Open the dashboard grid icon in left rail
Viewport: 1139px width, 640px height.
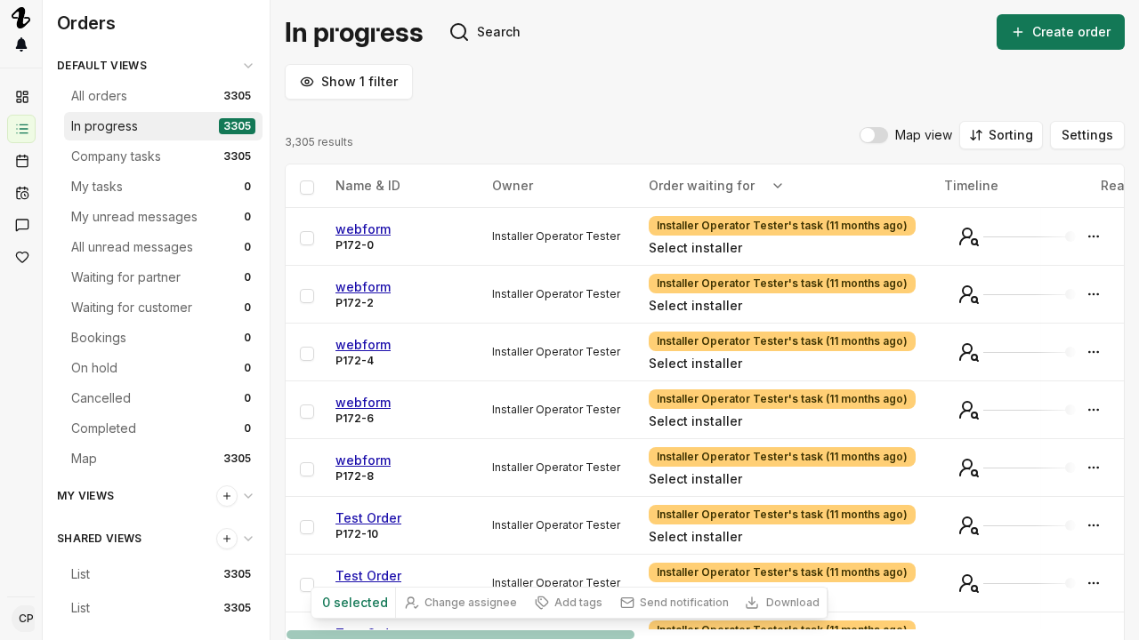[x=22, y=97]
